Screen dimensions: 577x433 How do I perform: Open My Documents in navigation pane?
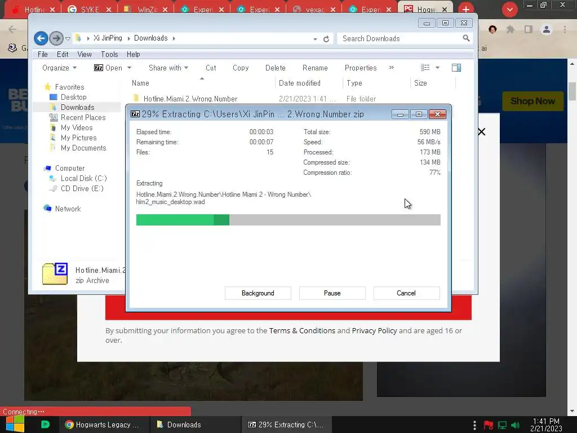click(83, 148)
